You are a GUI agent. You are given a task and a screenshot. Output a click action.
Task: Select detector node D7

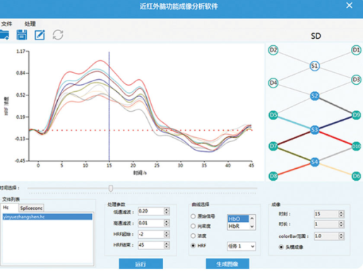click(273, 146)
